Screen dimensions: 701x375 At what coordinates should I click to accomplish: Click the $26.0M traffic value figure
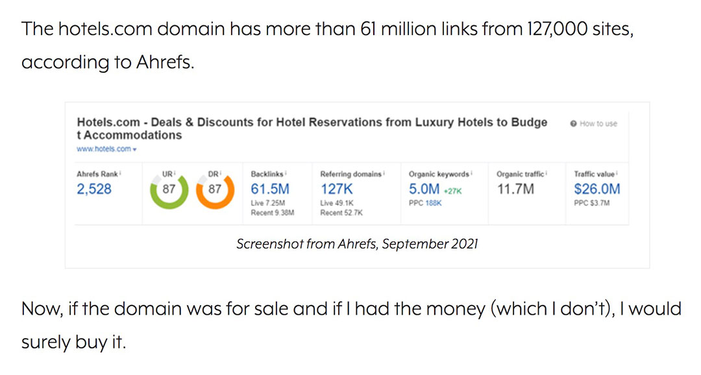coord(596,189)
